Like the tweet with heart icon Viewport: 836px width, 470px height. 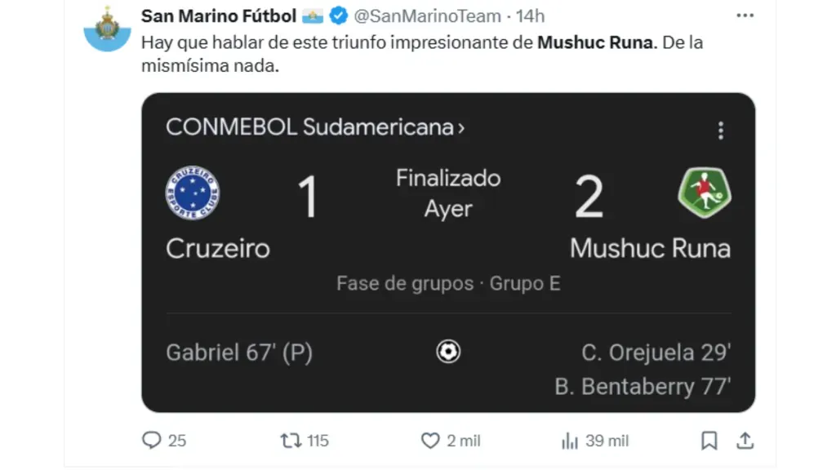pyautogui.click(x=430, y=441)
